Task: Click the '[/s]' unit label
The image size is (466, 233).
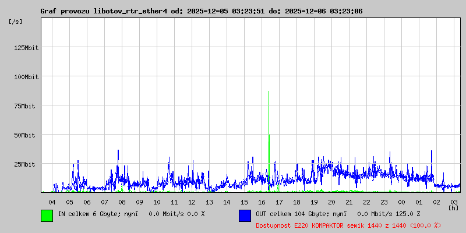Action: click(x=16, y=22)
